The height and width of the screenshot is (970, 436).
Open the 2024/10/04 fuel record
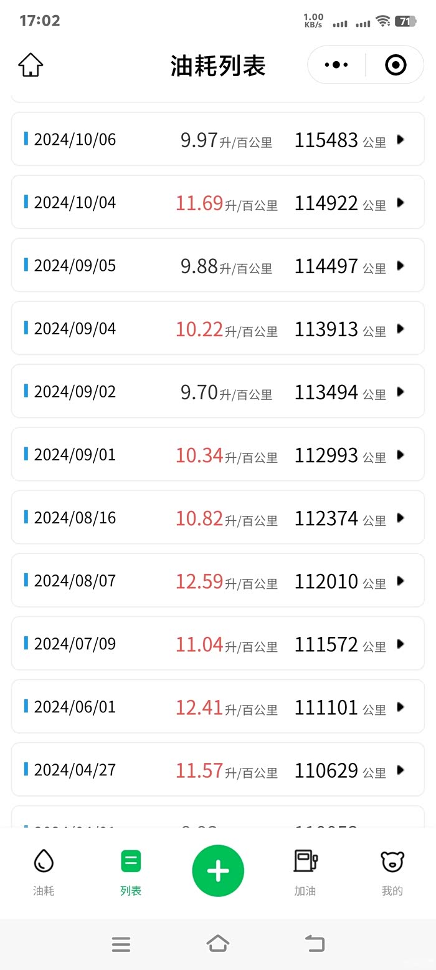(x=75, y=203)
